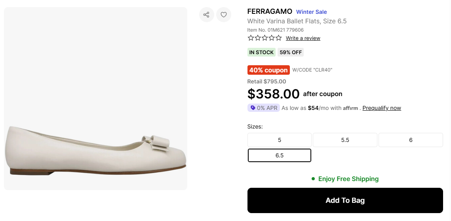Image resolution: width=451 pixels, height=221 pixels.
Task: Select size 5
Action: pos(280,140)
